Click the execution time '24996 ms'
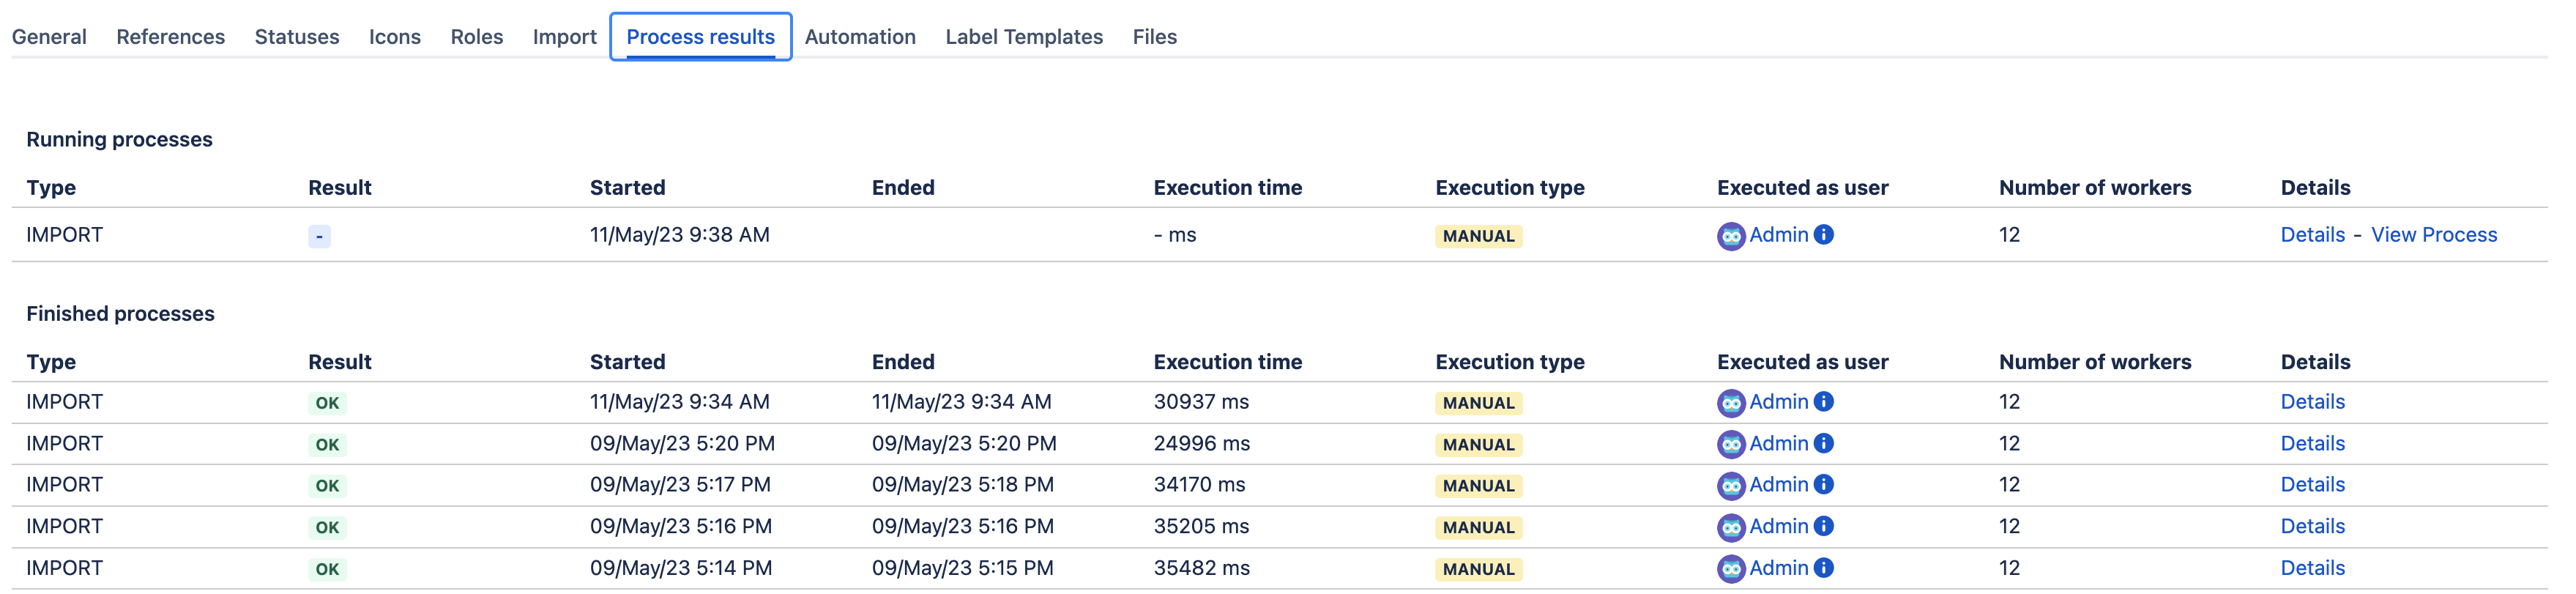 (1202, 444)
